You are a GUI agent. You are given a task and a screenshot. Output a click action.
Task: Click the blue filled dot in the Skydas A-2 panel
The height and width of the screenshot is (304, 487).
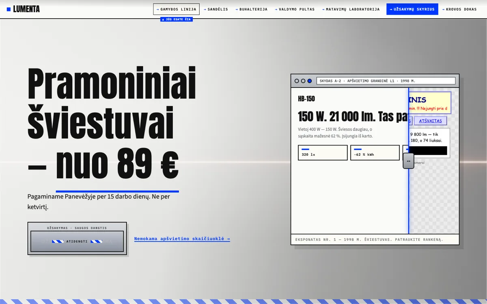310,81
